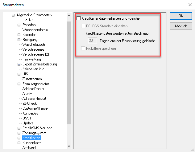Confirm with the OK button
Screen dimensions: 195x152
pos(181,16)
